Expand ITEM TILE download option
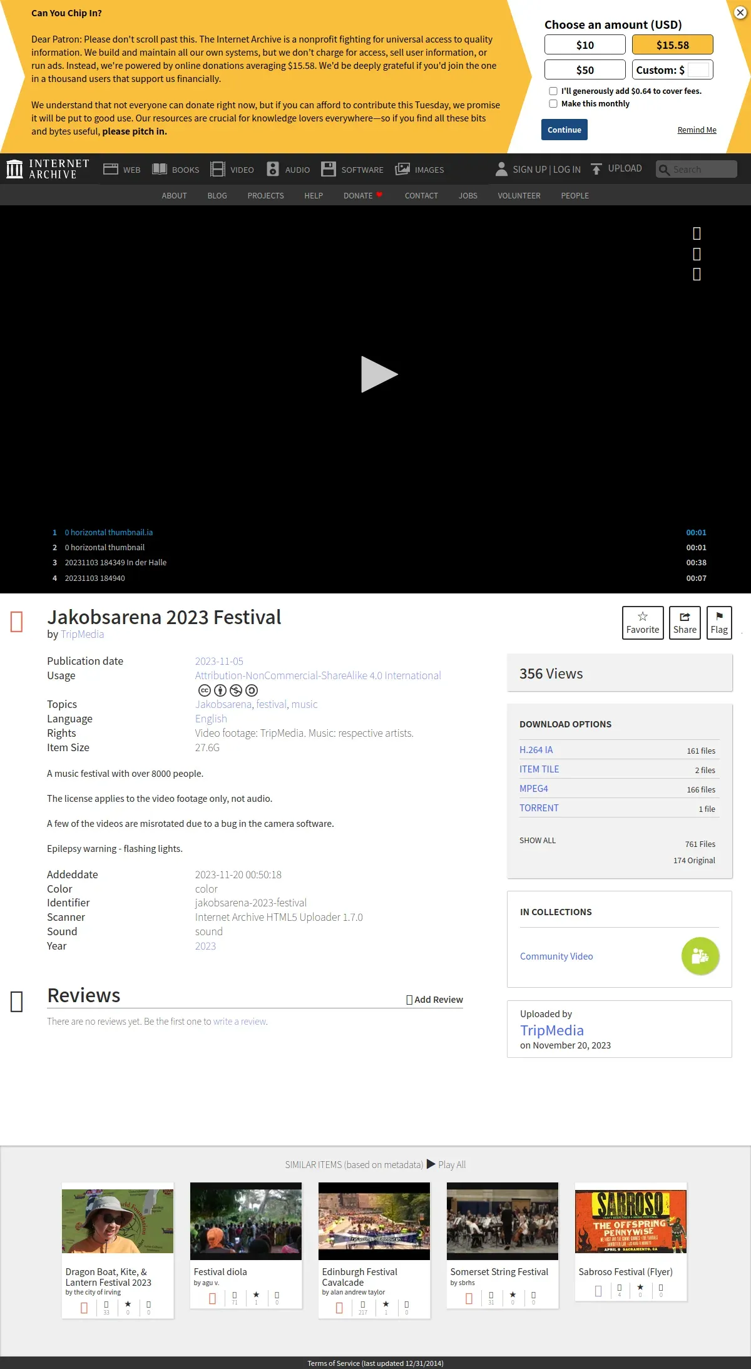 tap(539, 769)
